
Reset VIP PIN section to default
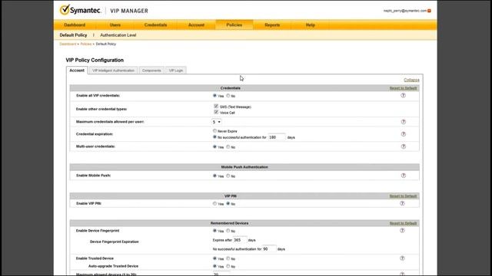pyautogui.click(x=403, y=196)
